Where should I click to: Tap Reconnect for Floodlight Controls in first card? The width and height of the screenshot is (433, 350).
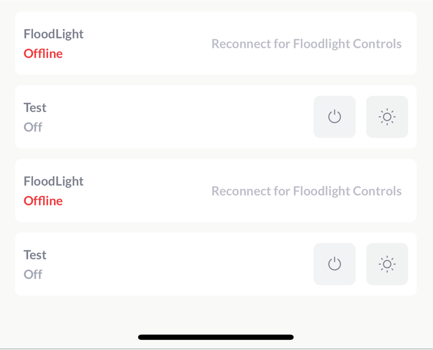click(306, 44)
